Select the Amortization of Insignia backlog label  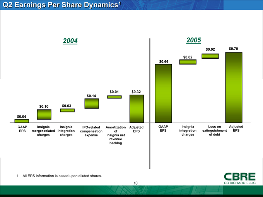coord(115,135)
